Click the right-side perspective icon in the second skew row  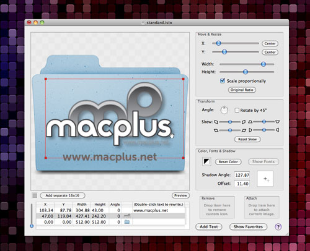point(277,130)
